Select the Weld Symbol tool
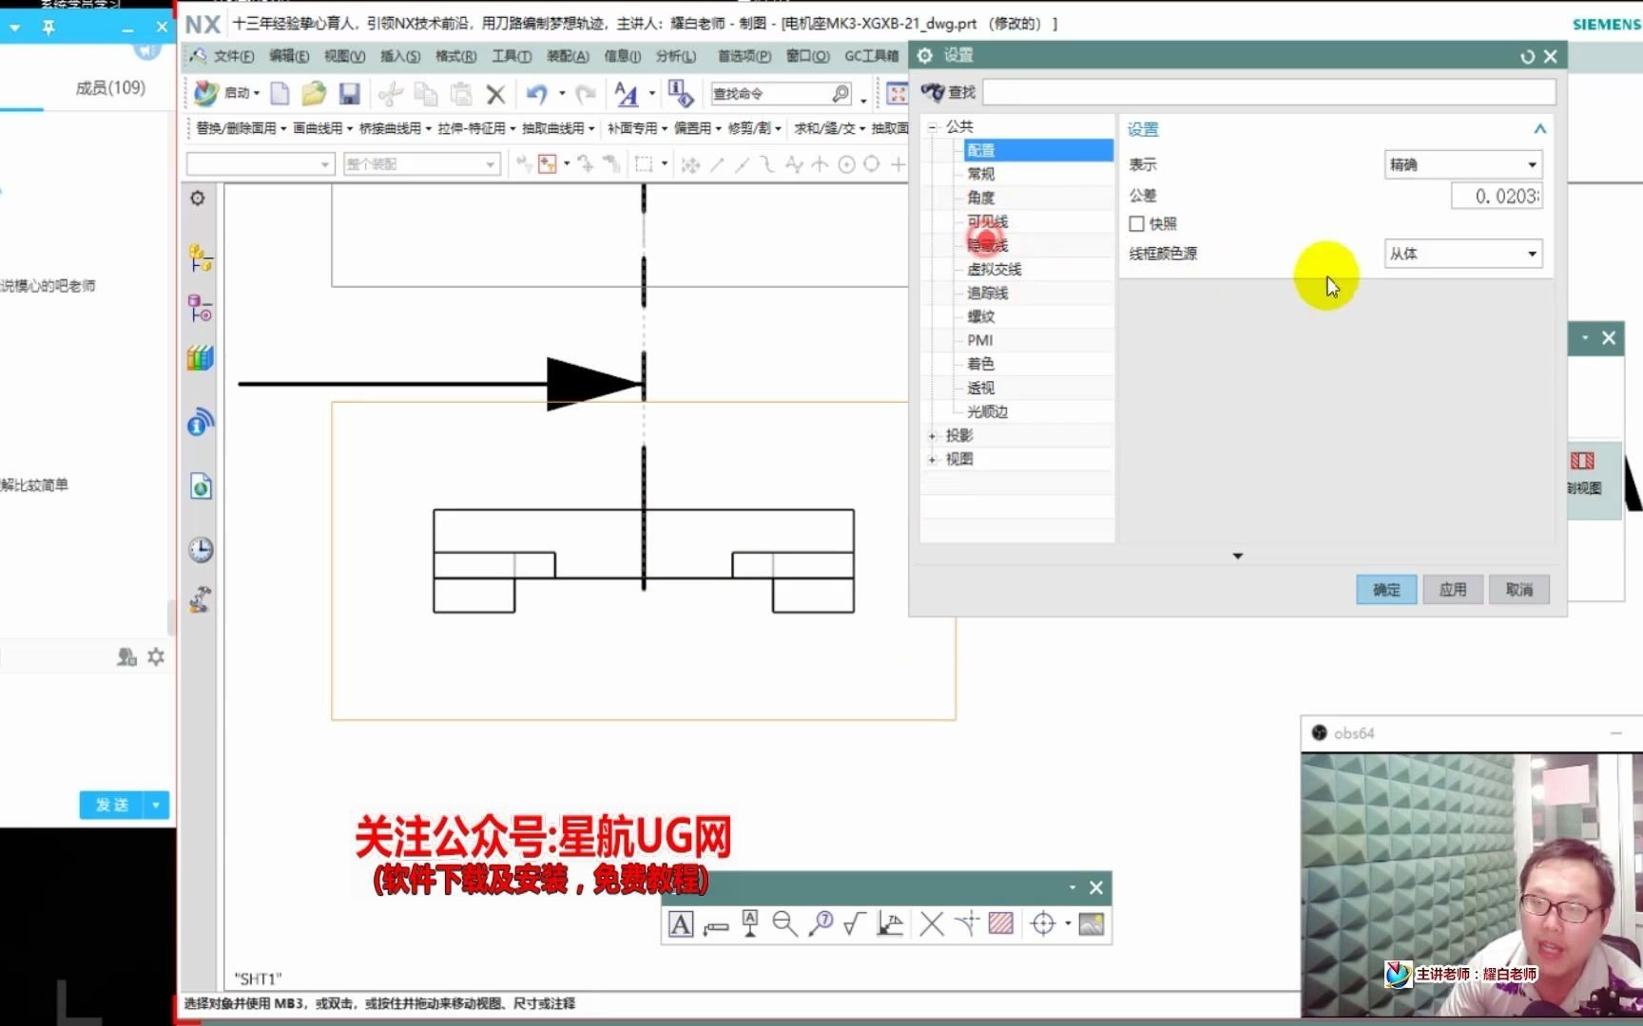Image resolution: width=1643 pixels, height=1026 pixels. pyautogui.click(x=890, y=923)
